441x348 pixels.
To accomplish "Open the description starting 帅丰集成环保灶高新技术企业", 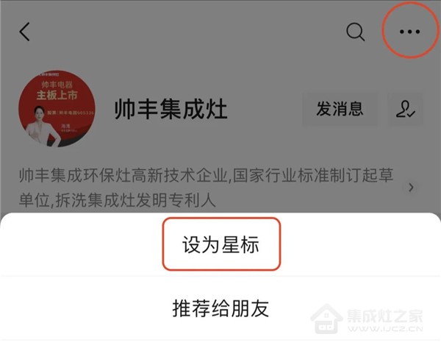I will [206, 175].
